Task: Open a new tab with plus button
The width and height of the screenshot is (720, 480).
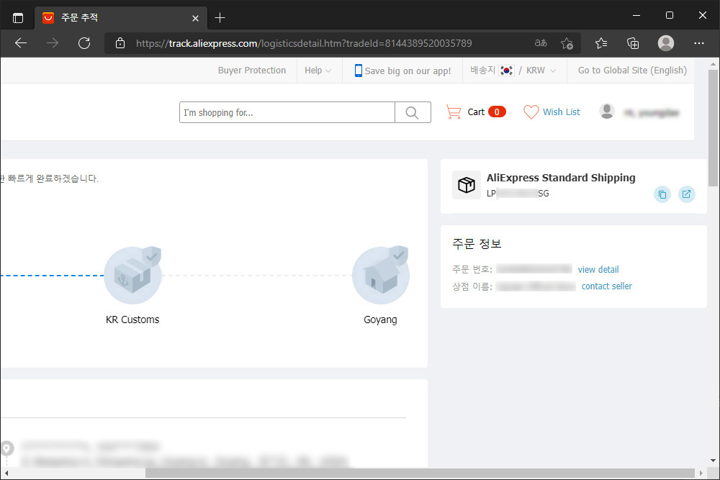Action: coord(220,18)
